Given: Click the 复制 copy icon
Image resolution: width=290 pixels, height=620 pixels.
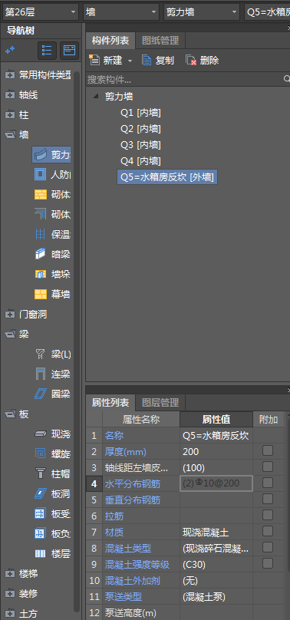Looking at the screenshot, I should (147, 60).
